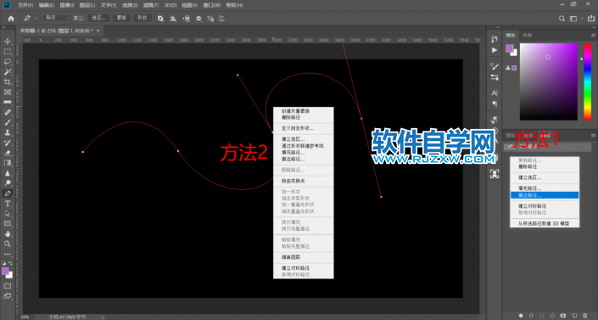Viewport: 598px width, 320px height.
Task: Open the History panel icon
Action: (495, 39)
